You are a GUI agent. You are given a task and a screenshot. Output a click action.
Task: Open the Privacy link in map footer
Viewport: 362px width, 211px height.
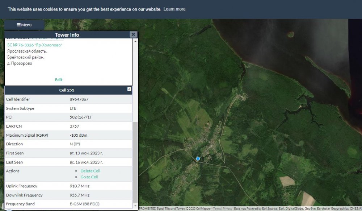[x=227, y=208]
